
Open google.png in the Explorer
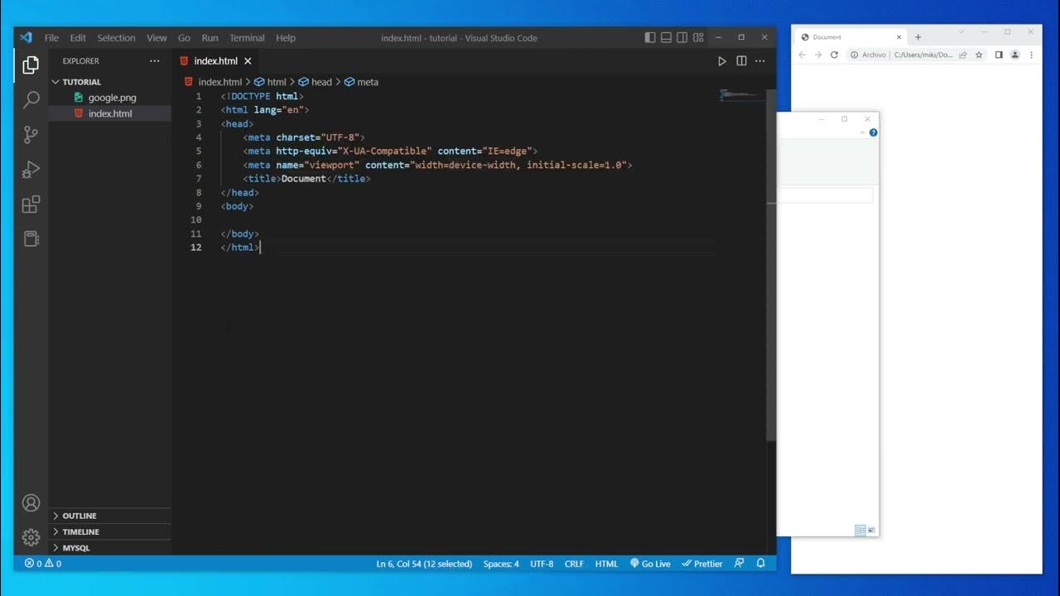[109, 98]
